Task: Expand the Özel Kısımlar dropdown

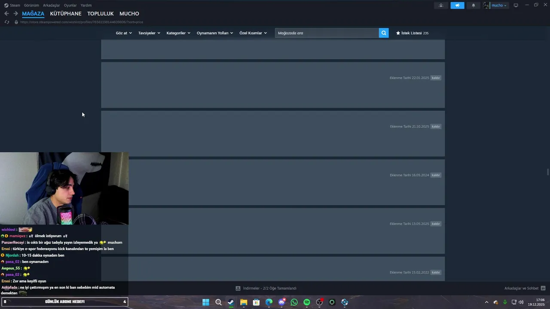Action: click(x=253, y=33)
